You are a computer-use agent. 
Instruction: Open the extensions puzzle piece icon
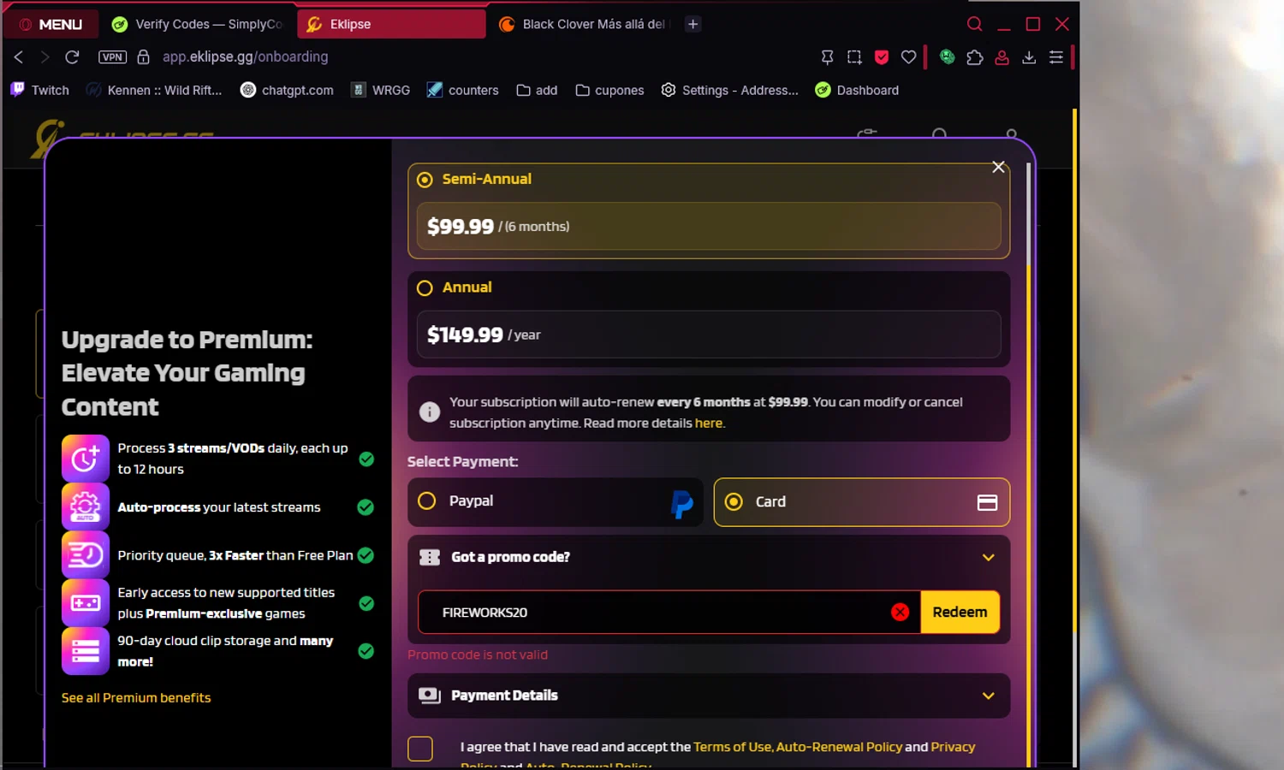tap(974, 56)
